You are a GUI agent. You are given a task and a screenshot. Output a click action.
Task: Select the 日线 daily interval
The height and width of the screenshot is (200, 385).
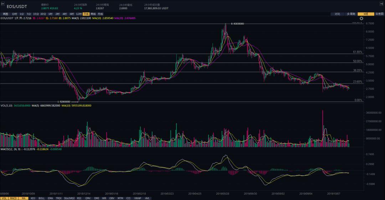[x=86, y=14]
